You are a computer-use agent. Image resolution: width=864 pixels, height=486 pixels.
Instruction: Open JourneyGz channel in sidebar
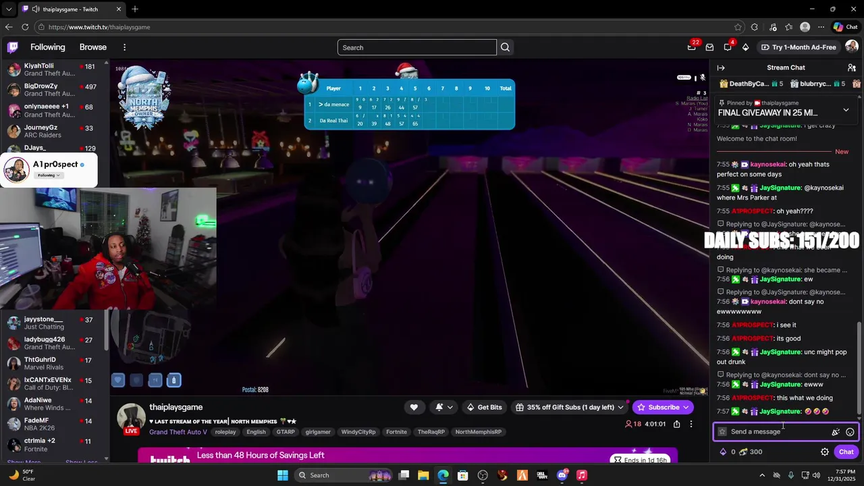click(54, 131)
